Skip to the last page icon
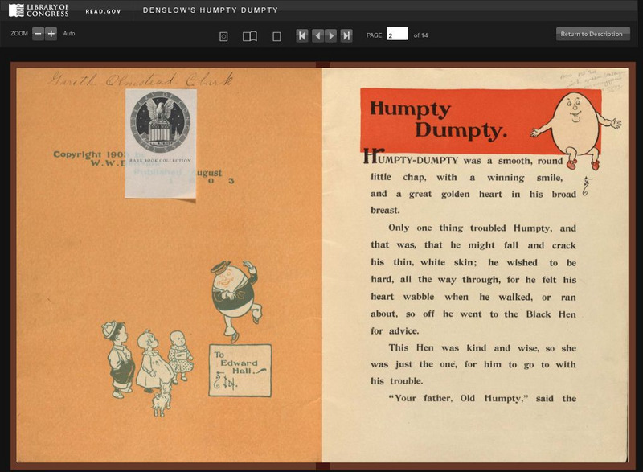643x472 pixels. [x=346, y=35]
